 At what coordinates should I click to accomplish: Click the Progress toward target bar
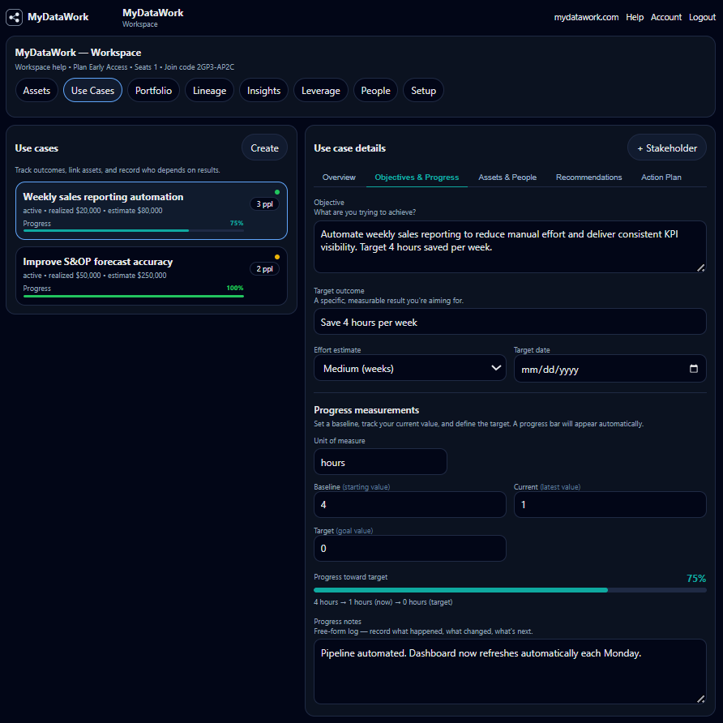[510, 590]
